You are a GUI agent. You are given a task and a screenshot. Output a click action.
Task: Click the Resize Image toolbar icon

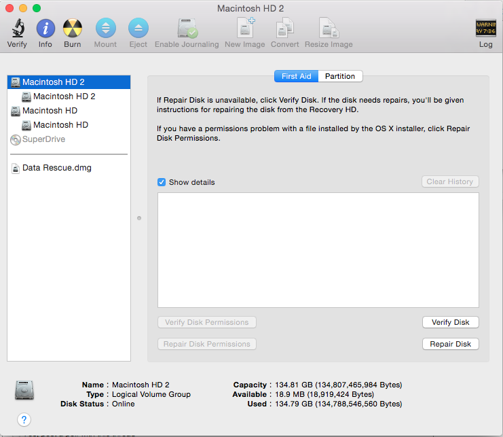pos(329,28)
